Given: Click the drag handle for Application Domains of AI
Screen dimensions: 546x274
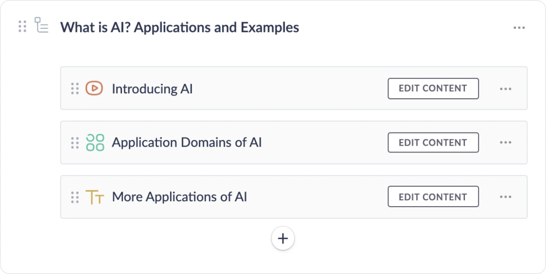Looking at the screenshot, I should [x=75, y=142].
